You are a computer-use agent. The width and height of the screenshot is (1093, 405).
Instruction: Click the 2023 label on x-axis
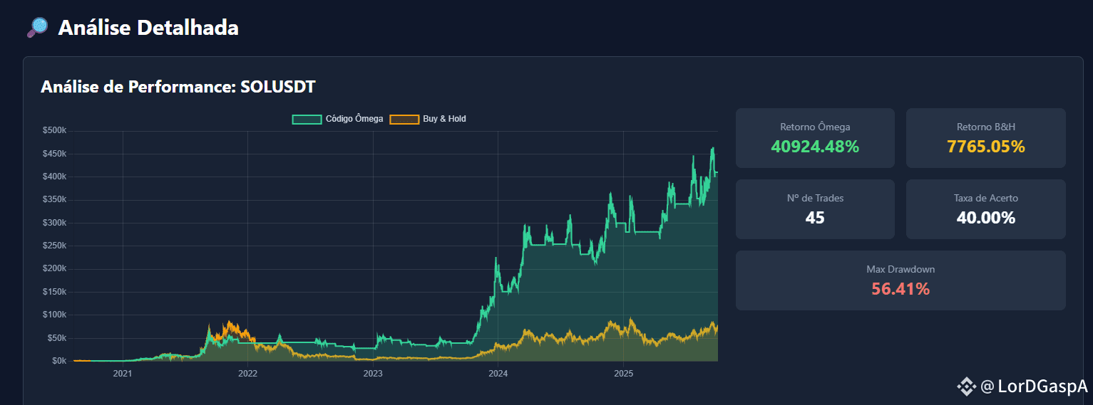point(373,374)
